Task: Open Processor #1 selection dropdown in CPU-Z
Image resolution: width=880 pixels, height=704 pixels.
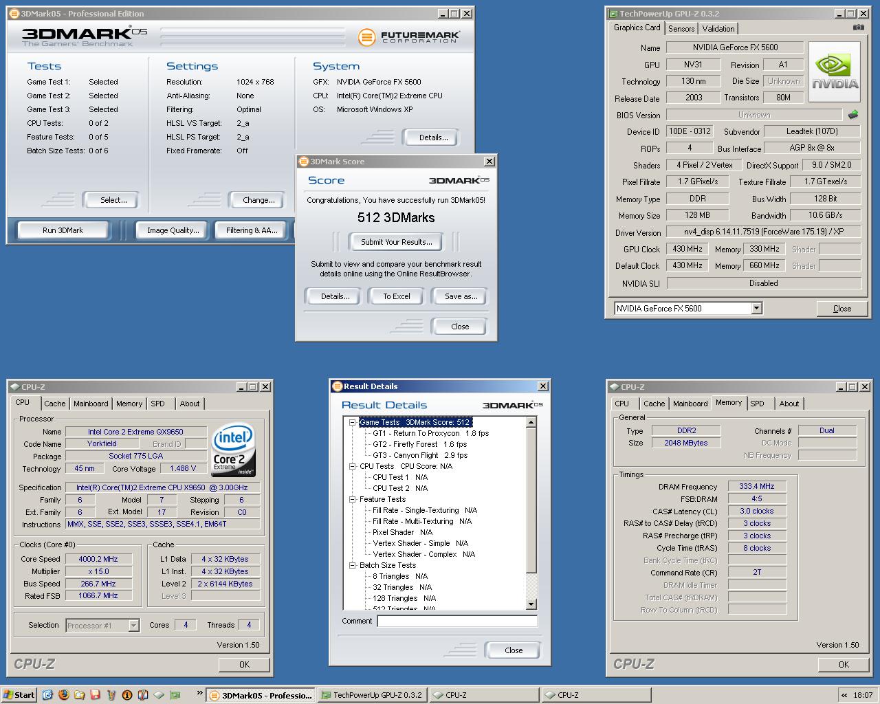Action: point(133,625)
